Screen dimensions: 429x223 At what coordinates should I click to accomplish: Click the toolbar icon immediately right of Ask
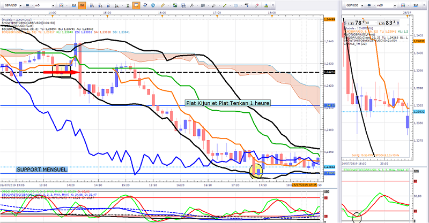pos(92,5)
